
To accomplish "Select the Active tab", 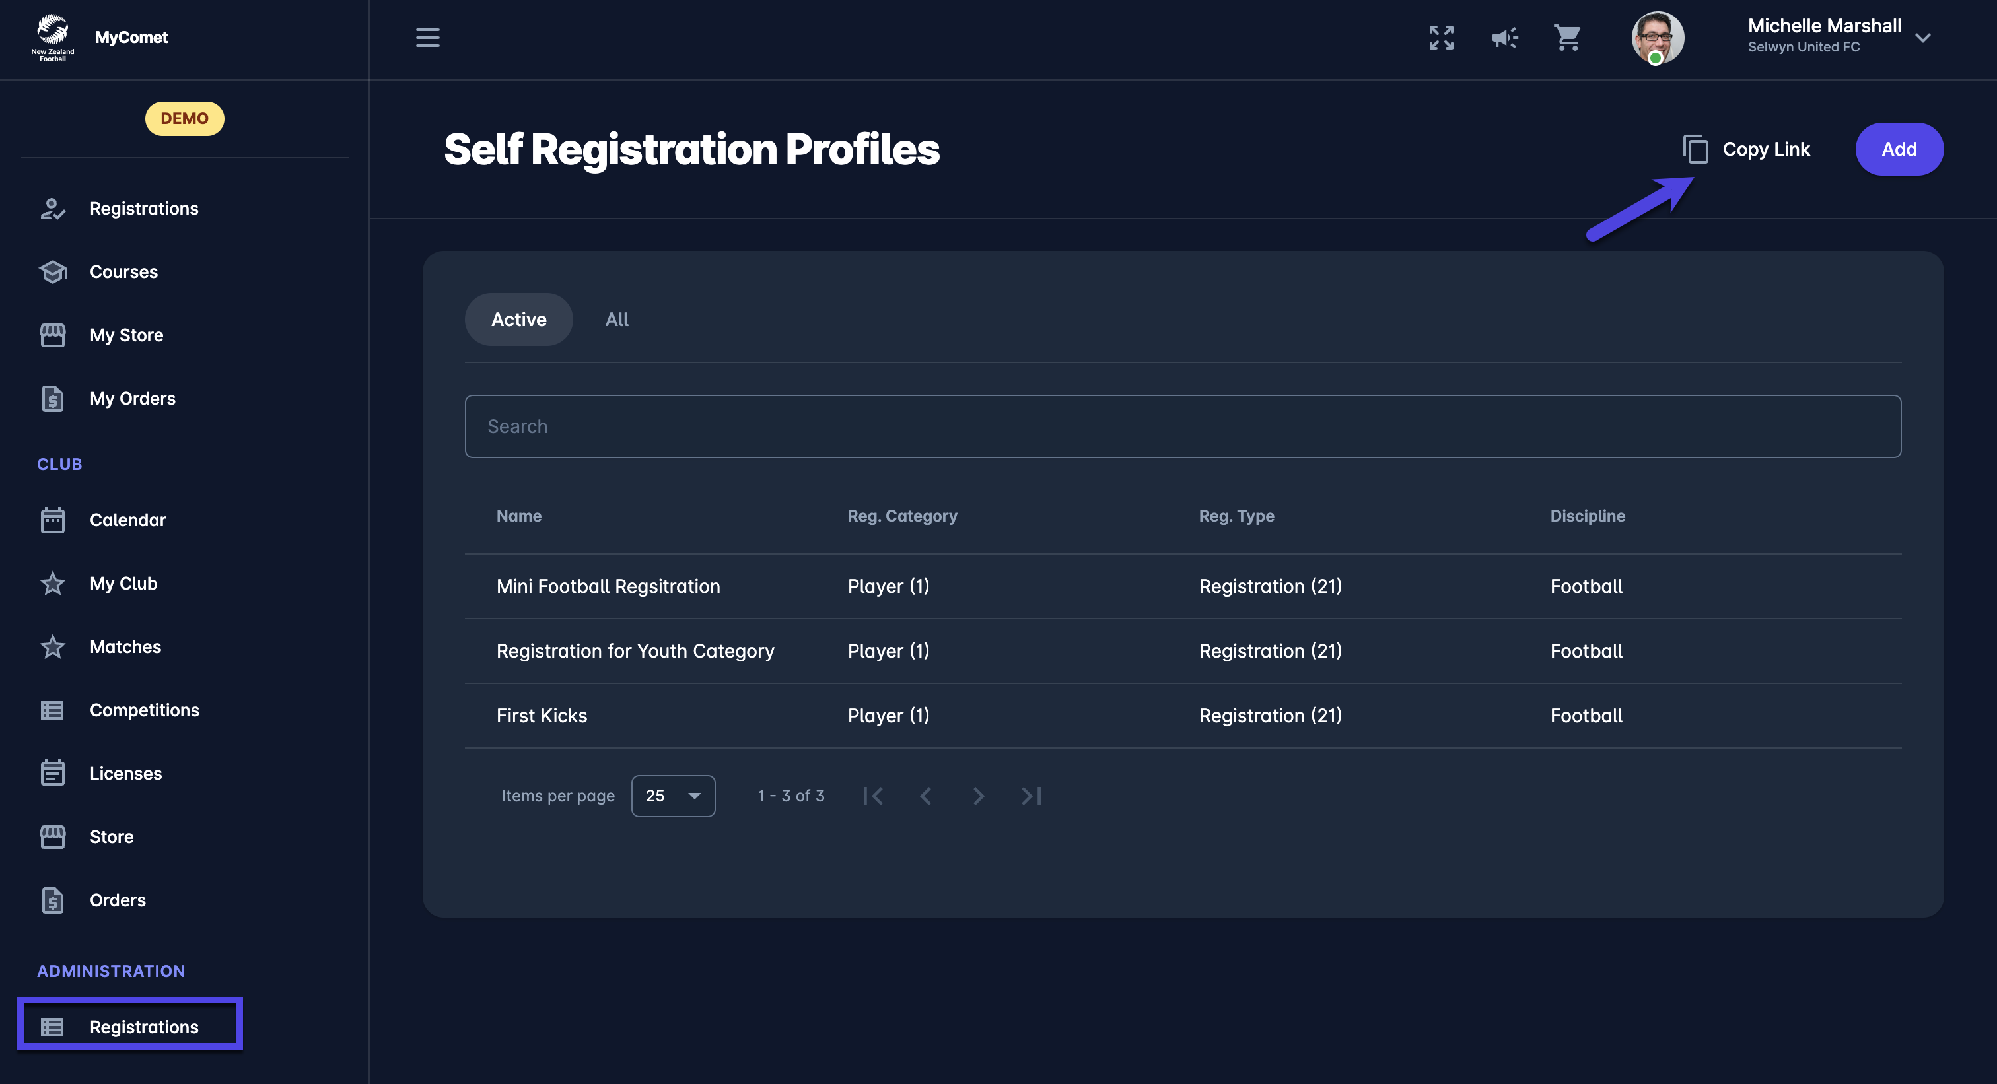I will (x=518, y=320).
